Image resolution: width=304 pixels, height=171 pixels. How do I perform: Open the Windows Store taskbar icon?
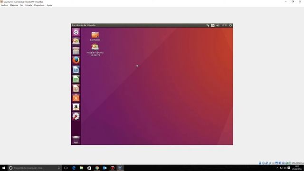89,168
